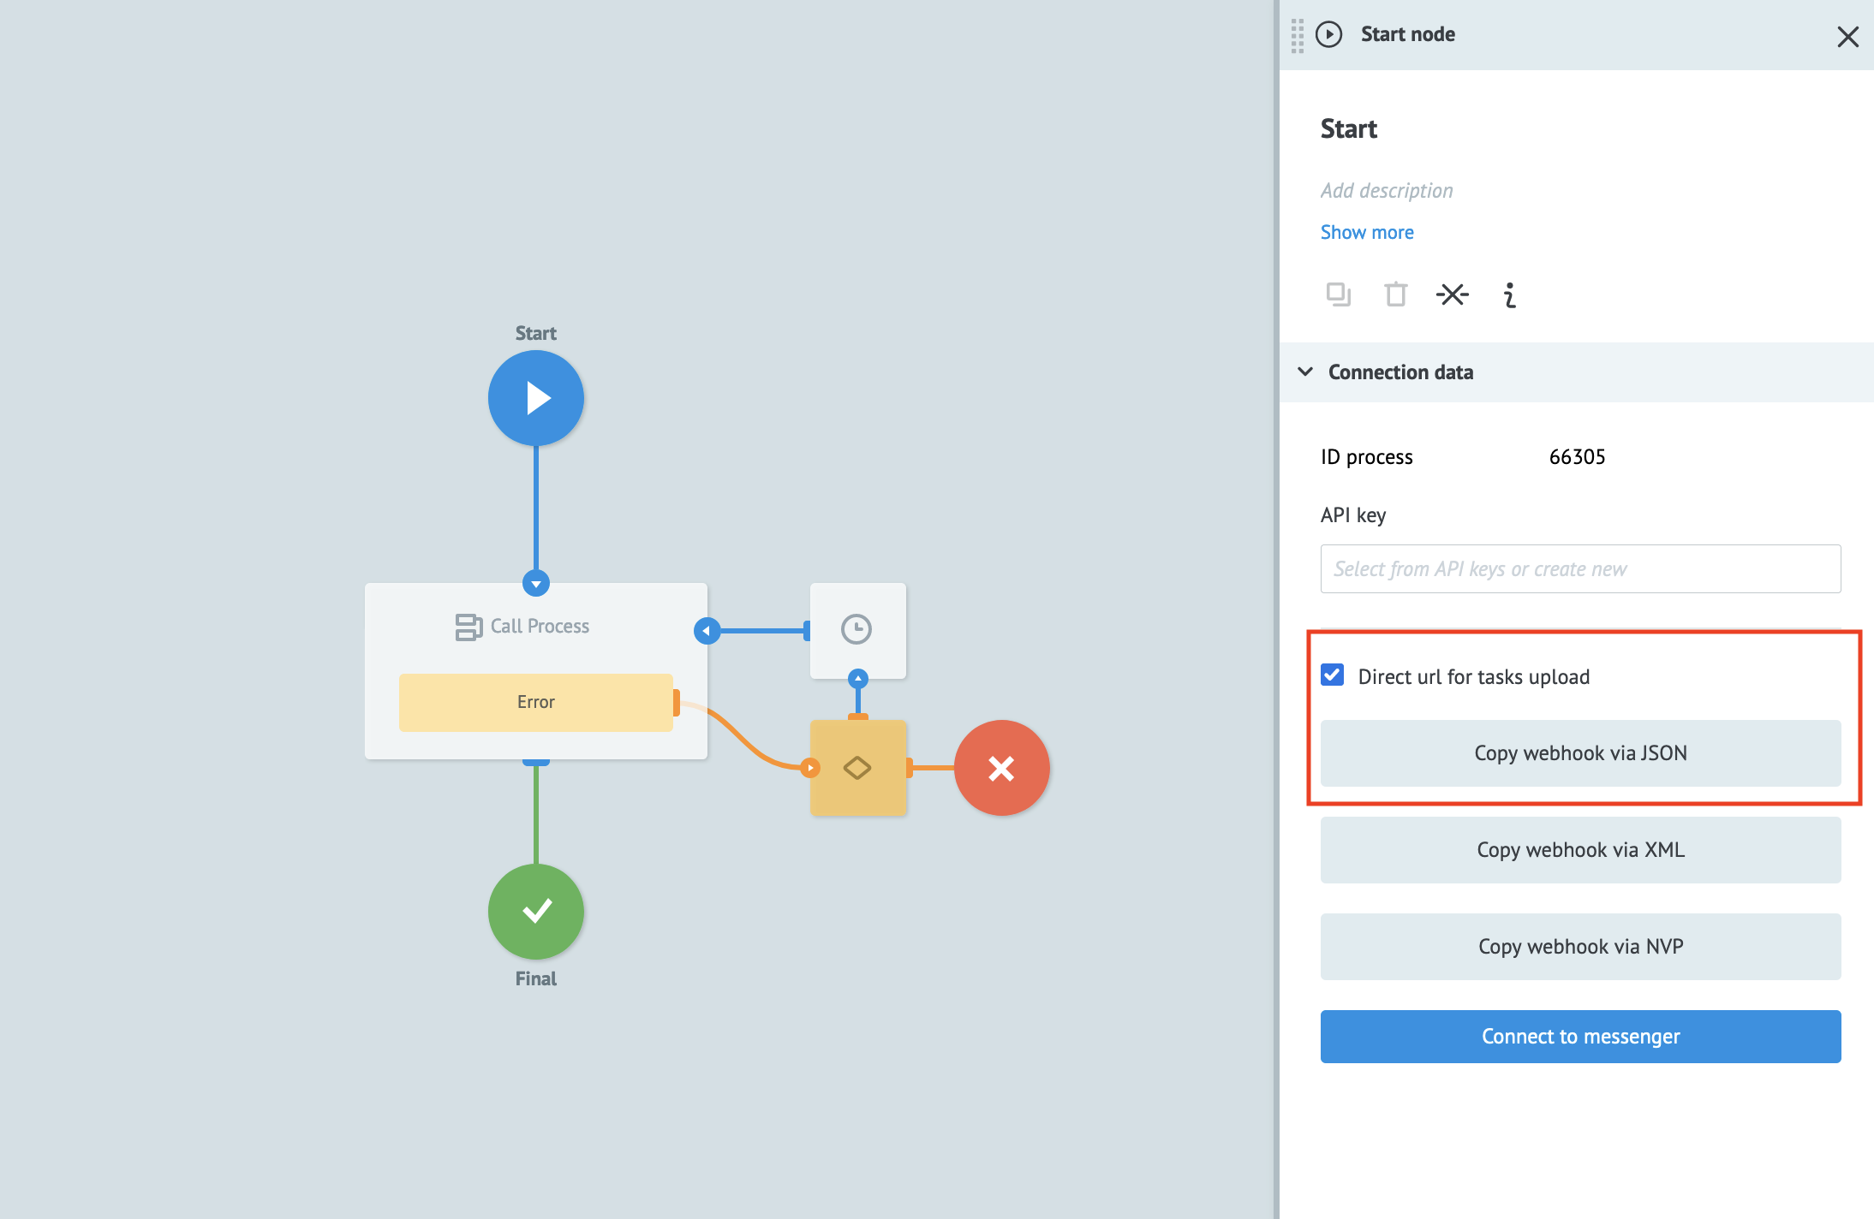Open node info via the info icon
This screenshot has width=1874, height=1219.
1509,294
